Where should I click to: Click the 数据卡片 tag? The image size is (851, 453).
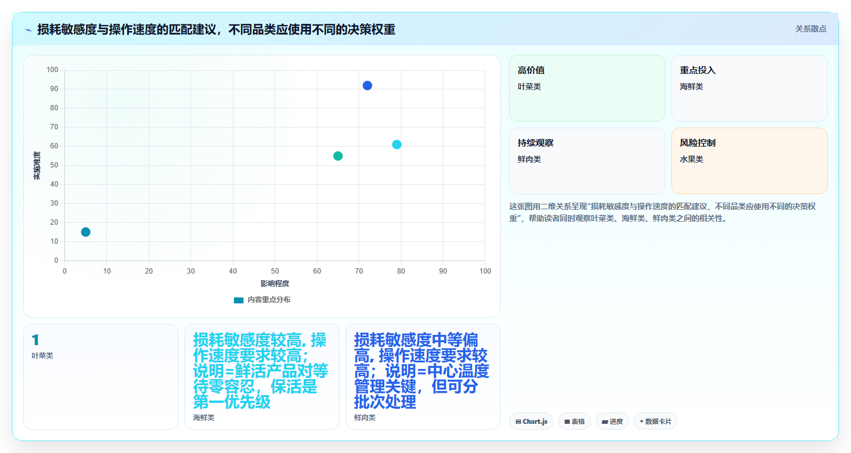coord(655,421)
